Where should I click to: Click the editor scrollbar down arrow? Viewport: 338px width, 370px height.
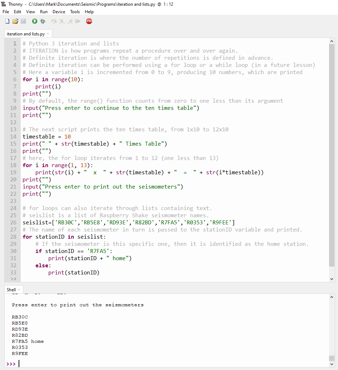(x=332, y=279)
